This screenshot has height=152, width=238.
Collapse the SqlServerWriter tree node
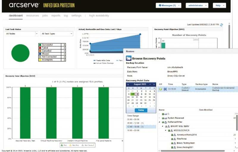pos(160,122)
